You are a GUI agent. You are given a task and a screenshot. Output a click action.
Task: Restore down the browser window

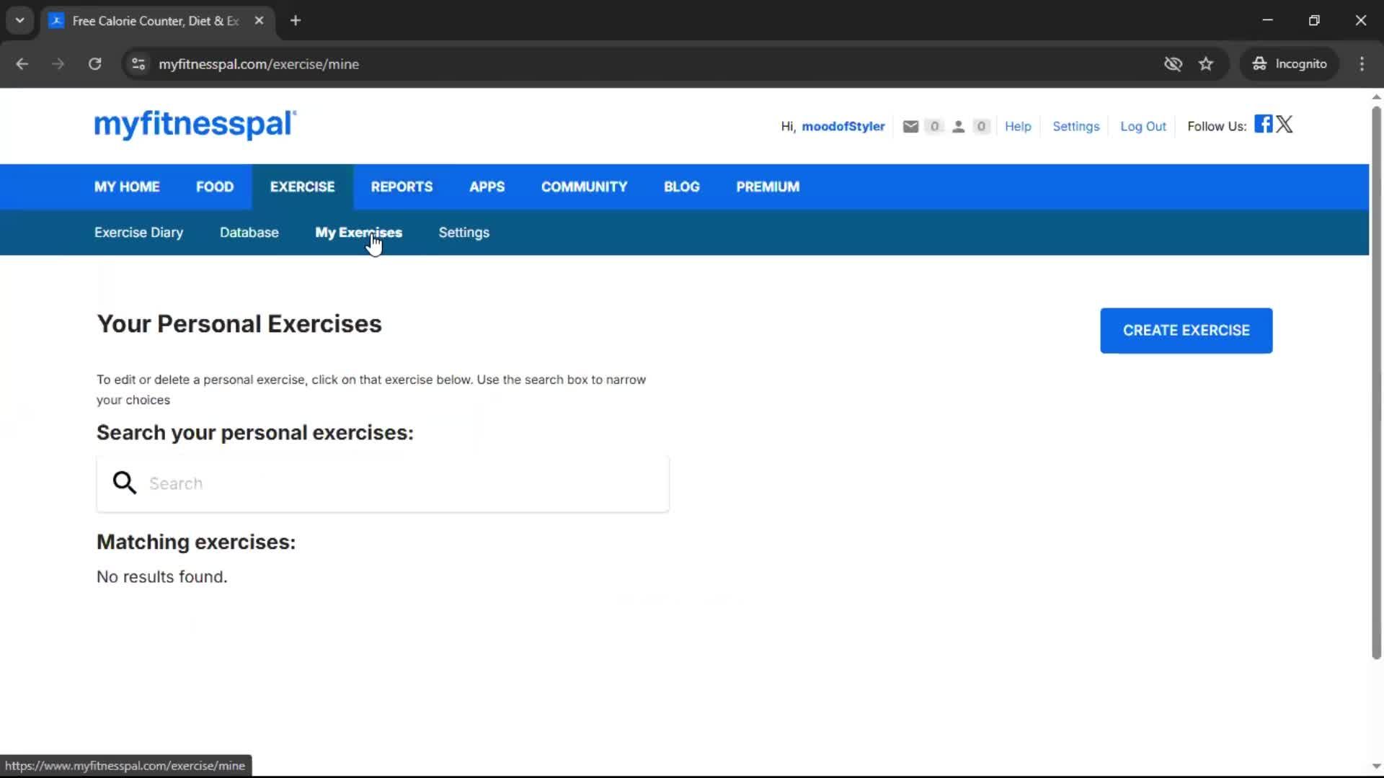tap(1314, 20)
